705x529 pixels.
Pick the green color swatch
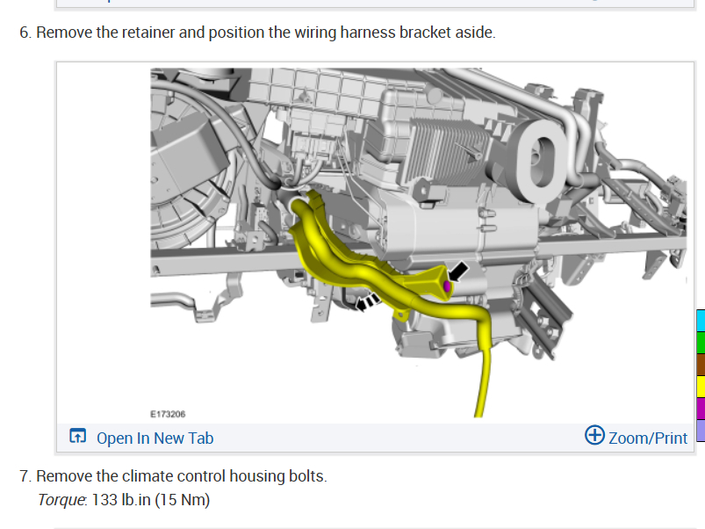coord(701,343)
